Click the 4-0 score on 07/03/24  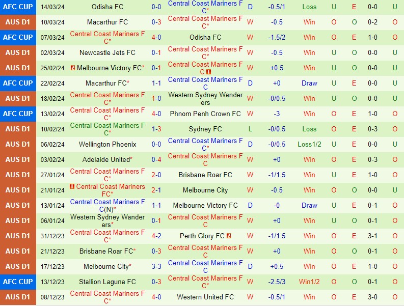click(x=156, y=37)
